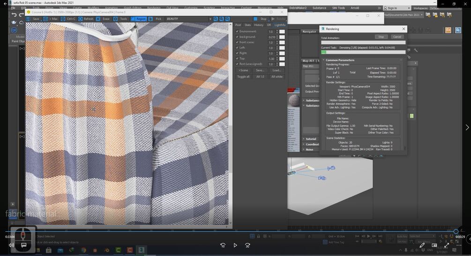Open the BEAUTY render element dropdown
Screen dimensions: 471x256
click(210, 19)
